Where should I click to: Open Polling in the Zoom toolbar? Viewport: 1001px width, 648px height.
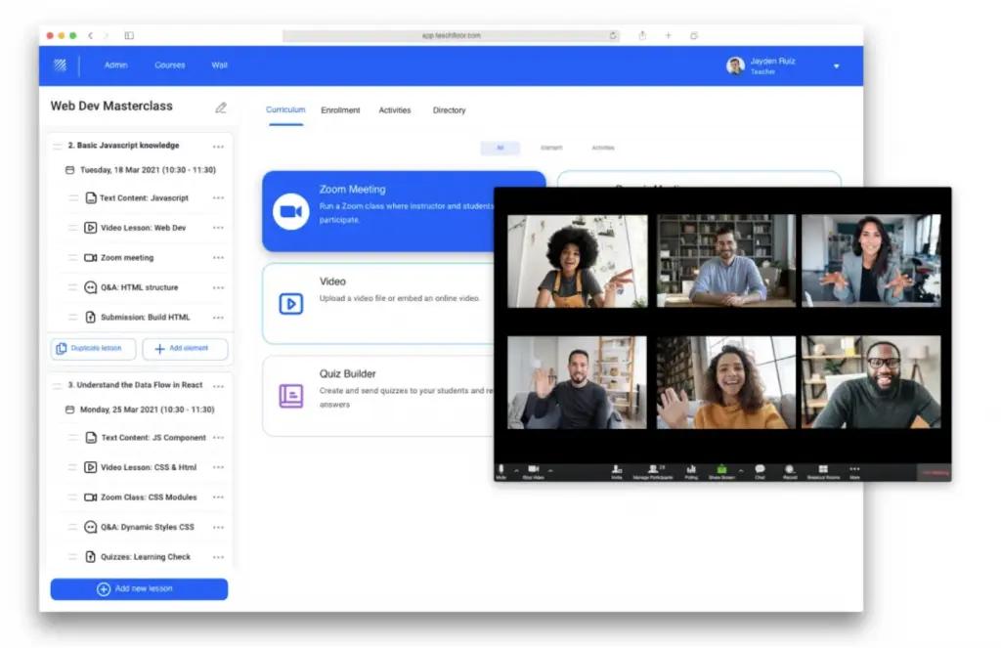coord(691,472)
